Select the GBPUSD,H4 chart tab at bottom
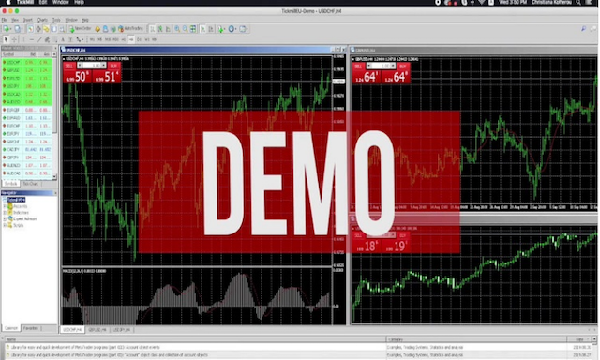Screen dimensions: 600x360 (x=97, y=329)
